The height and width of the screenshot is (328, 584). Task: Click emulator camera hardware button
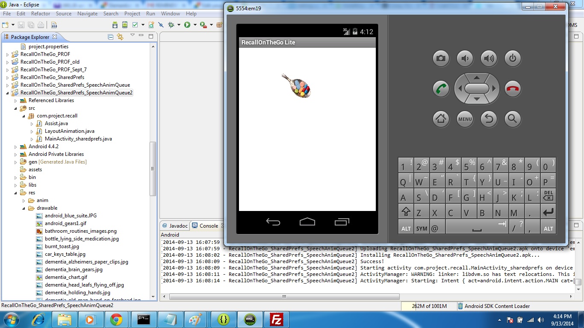(441, 59)
